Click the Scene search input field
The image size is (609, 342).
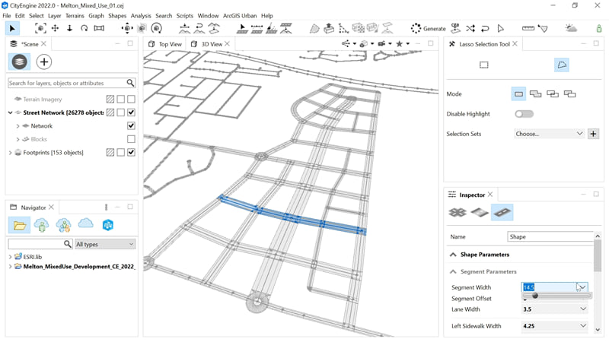[x=67, y=83]
